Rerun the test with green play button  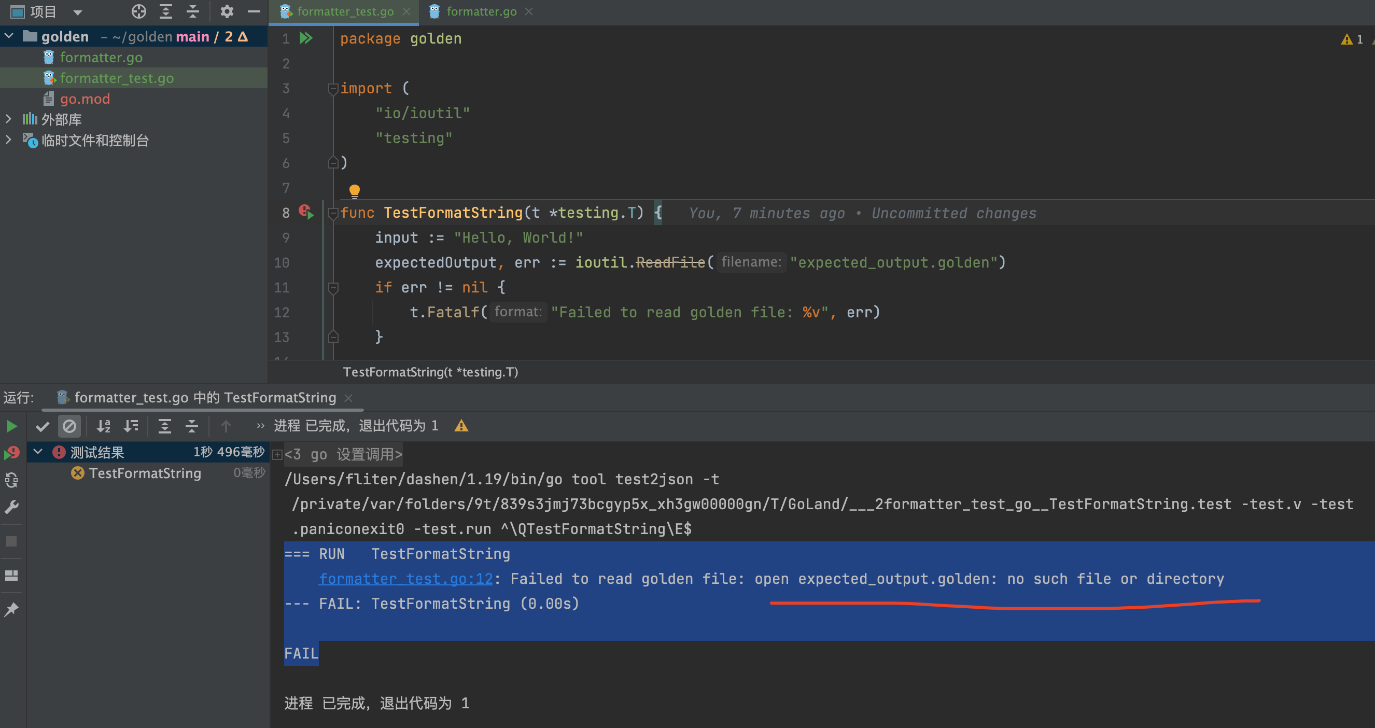(12, 426)
